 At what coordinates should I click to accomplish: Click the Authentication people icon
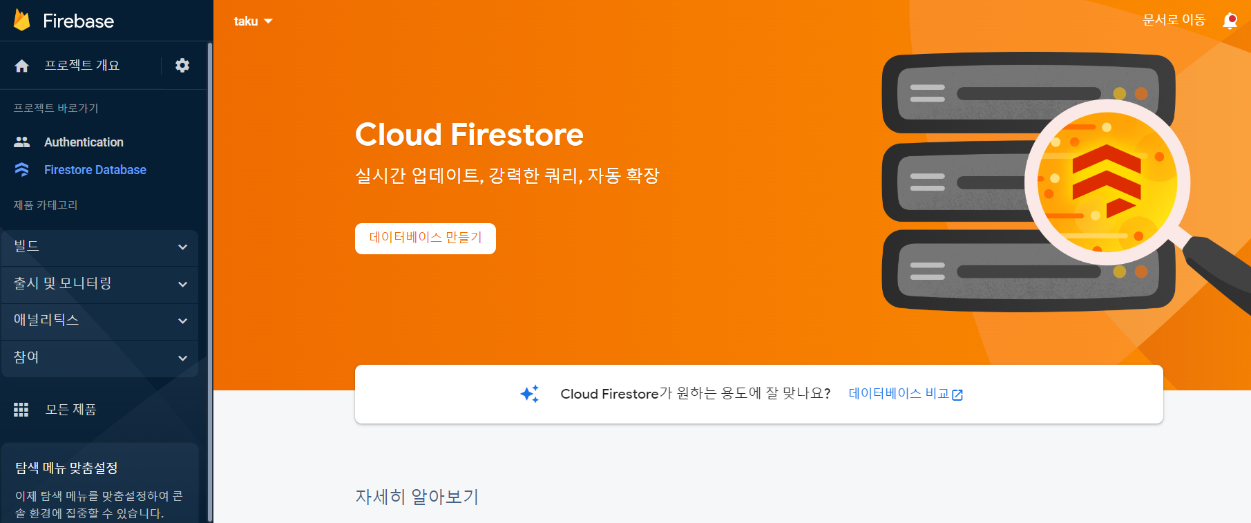click(x=22, y=142)
